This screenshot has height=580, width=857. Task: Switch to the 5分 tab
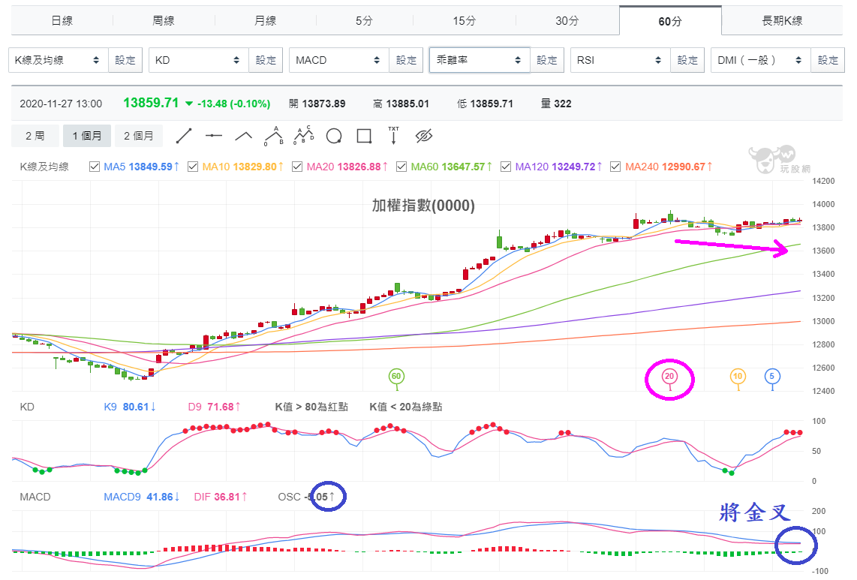click(x=365, y=21)
